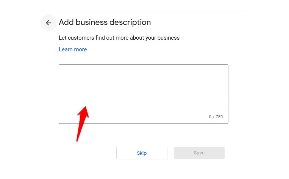Viewport: 289px width, 179px height.
Task: Open the Learn more link
Action: [73, 49]
